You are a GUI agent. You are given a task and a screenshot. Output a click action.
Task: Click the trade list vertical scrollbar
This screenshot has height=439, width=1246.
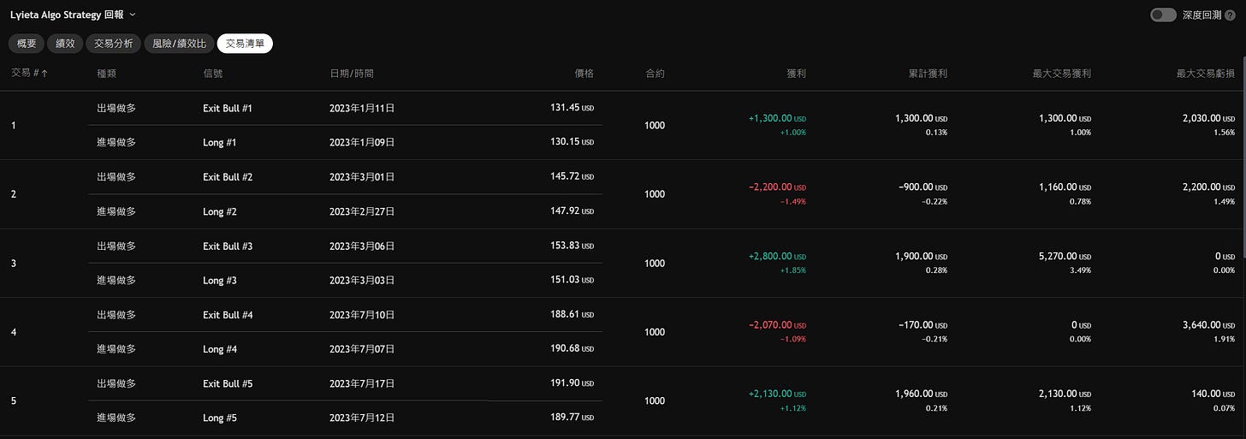[x=1243, y=158]
